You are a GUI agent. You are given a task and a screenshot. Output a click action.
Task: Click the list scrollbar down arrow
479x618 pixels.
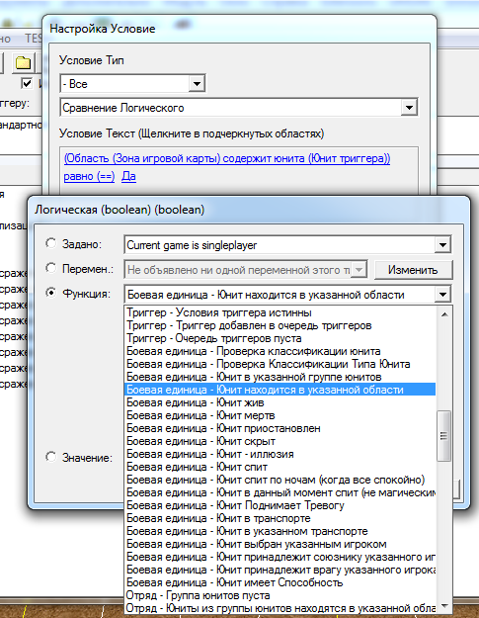pyautogui.click(x=444, y=606)
